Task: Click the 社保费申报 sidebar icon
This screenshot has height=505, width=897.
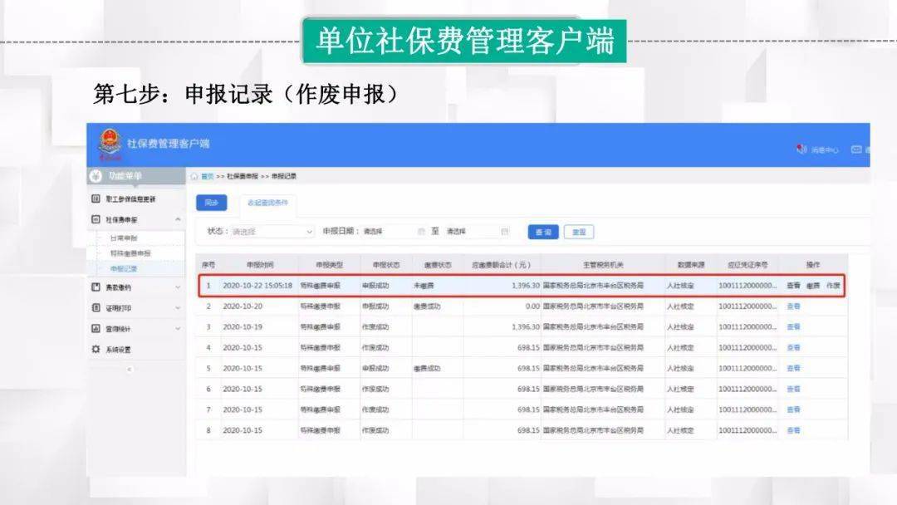Action: click(x=96, y=219)
